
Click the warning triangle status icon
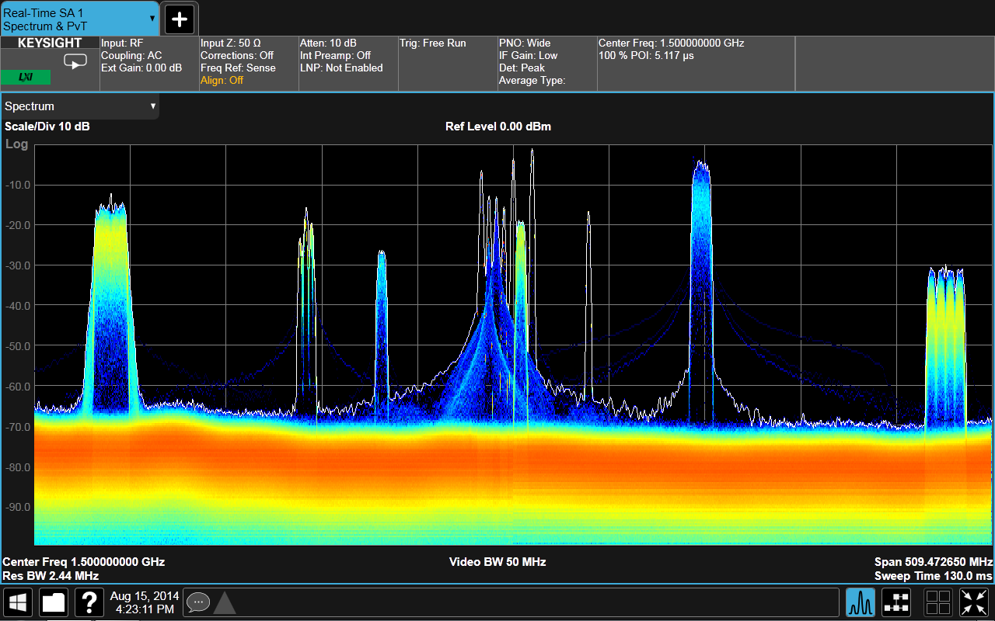coord(225,603)
